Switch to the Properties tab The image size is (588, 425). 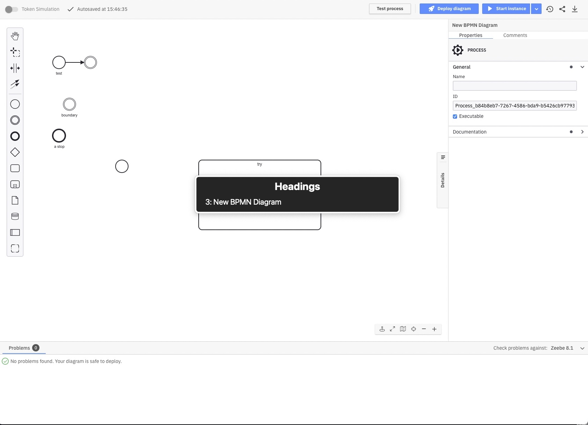[471, 35]
